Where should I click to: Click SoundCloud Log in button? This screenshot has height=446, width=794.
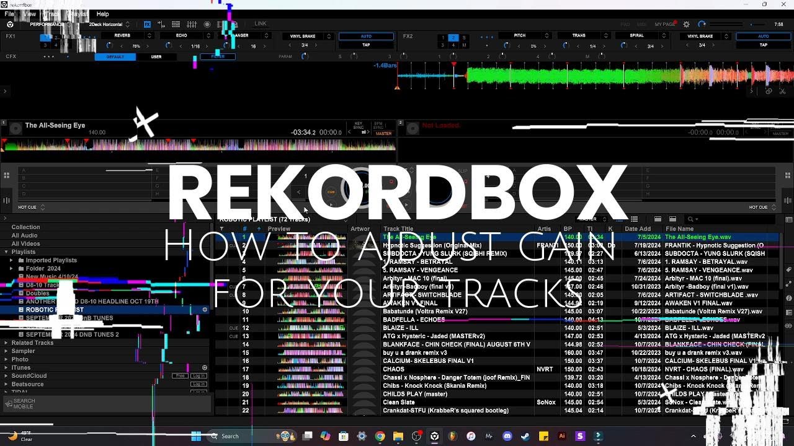[198, 376]
